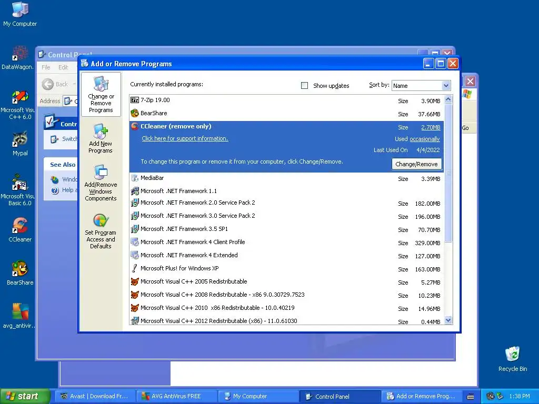Viewport: 539px width, 404px height.
Task: Open Edit menu in Control Panel window
Action: [63, 67]
